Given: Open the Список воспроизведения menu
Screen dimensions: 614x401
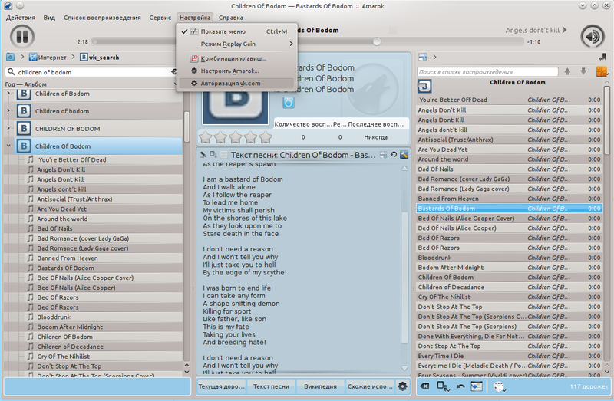Looking at the screenshot, I should pos(102,18).
